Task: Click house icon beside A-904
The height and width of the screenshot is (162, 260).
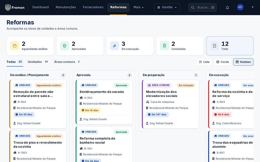Action: [x=214, y=102]
